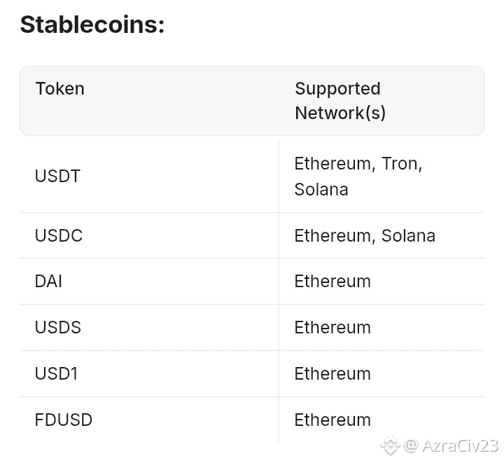Select the USDC token cell
This screenshot has width=504, height=463.
point(59,235)
